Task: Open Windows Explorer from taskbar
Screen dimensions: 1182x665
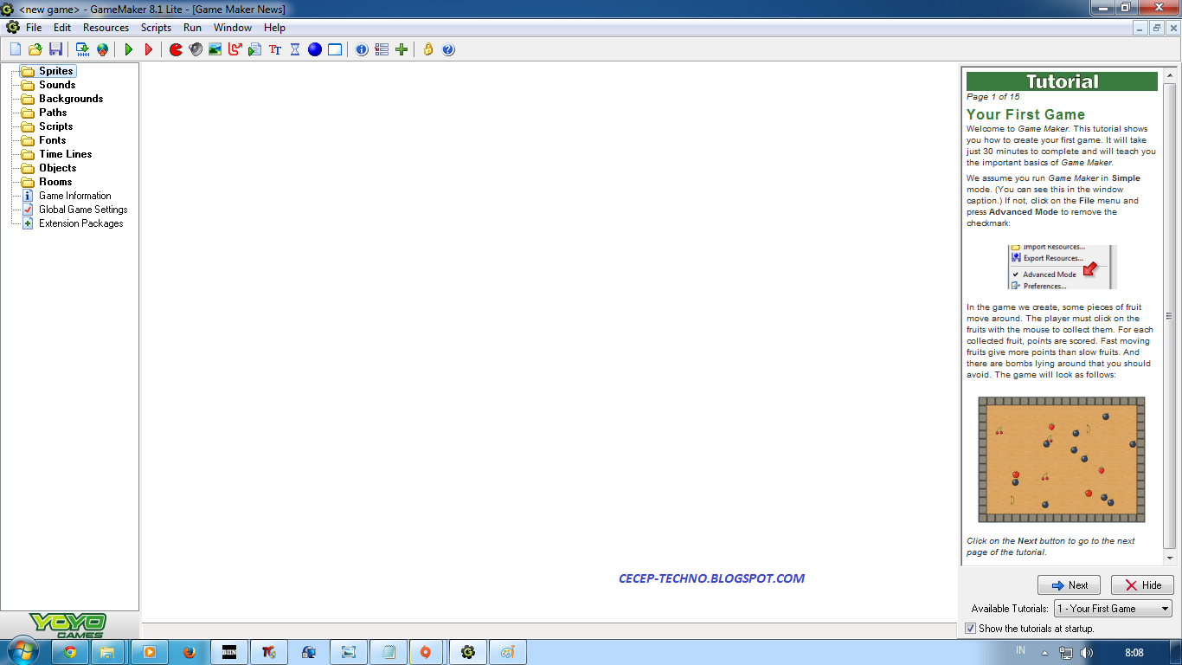Action: click(110, 652)
